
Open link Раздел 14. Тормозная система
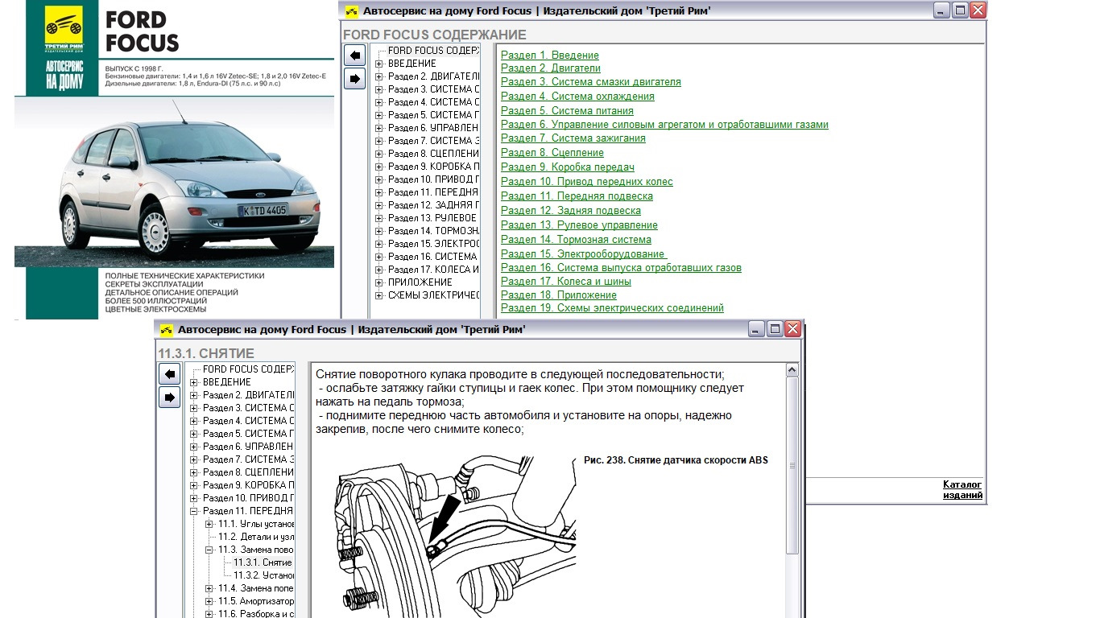(576, 240)
